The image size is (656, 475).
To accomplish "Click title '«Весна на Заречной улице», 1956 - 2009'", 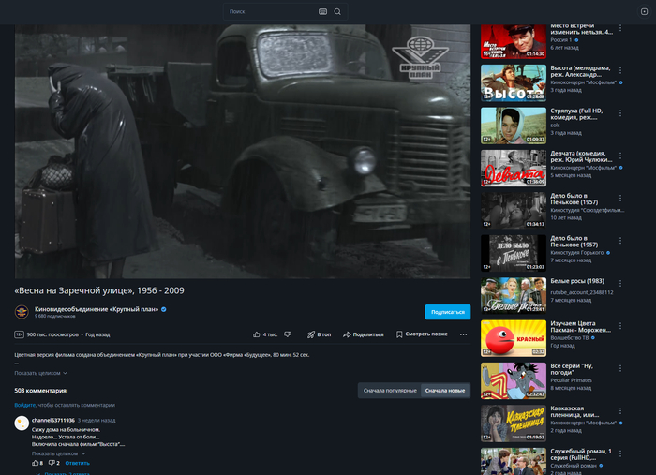I will (x=99, y=290).
